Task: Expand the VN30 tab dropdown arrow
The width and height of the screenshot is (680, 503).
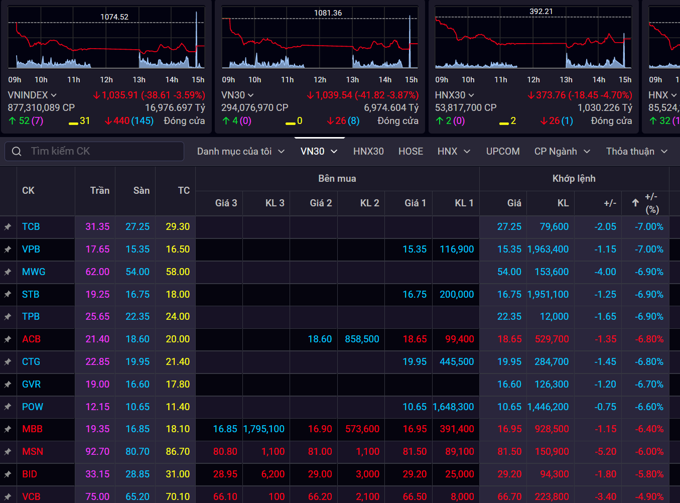Action: 334,152
